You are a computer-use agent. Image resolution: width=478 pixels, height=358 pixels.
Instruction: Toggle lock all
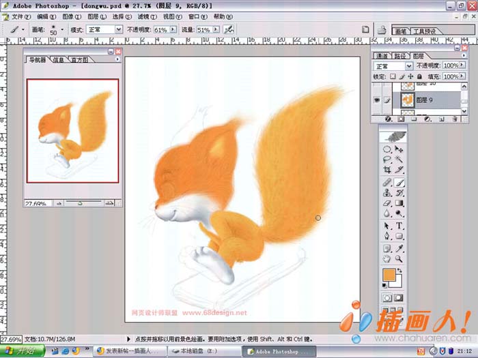click(x=419, y=76)
